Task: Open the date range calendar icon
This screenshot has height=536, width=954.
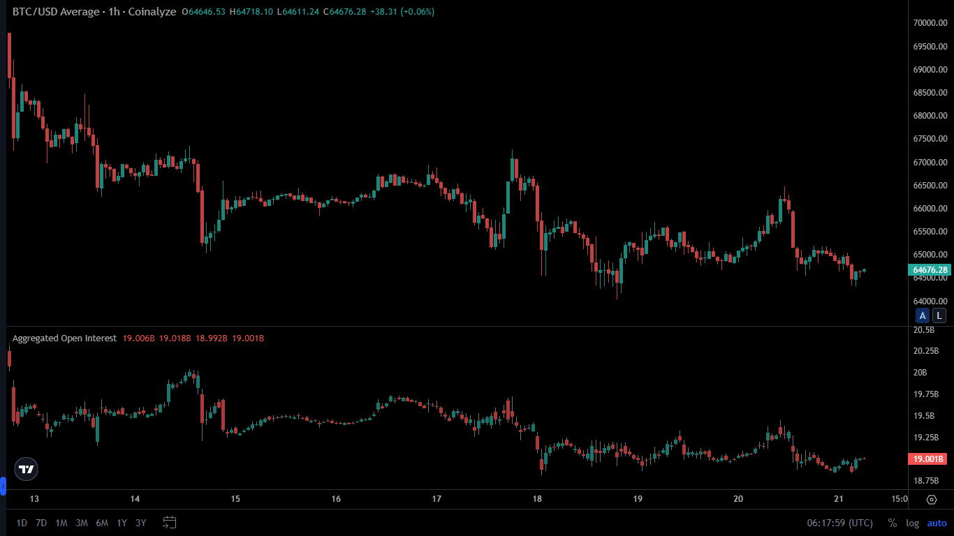Action: pyautogui.click(x=169, y=522)
